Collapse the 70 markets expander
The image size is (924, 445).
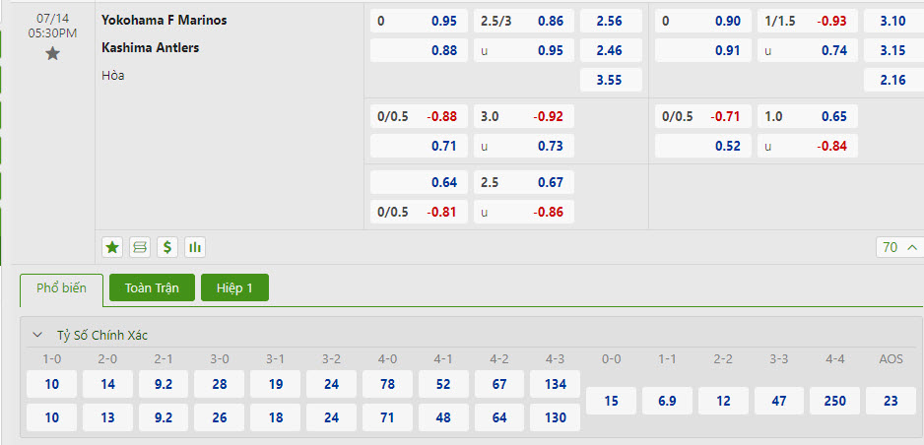click(899, 247)
